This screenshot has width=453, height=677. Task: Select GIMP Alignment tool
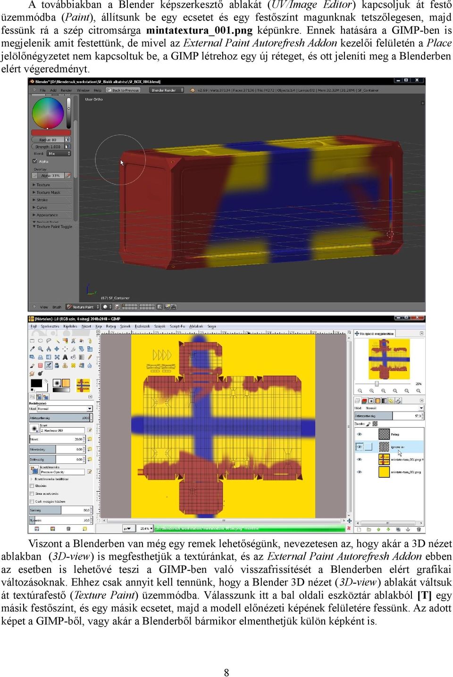(x=65, y=349)
